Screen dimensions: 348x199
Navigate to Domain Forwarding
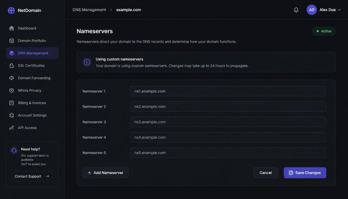[32, 78]
